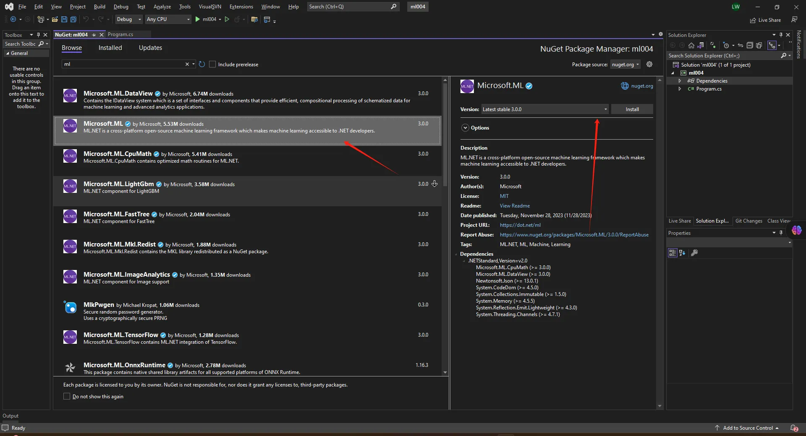Click Solution Explorer Home icon
806x436 pixels.
[x=691, y=45]
